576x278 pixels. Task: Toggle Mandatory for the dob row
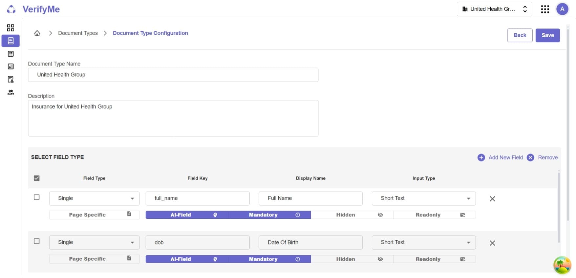[269, 259]
